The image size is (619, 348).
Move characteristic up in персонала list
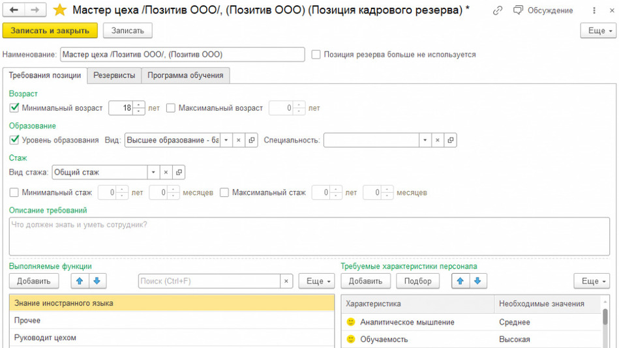(x=460, y=281)
